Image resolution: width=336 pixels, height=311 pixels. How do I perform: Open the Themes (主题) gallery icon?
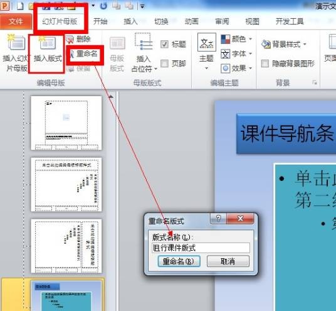(207, 42)
